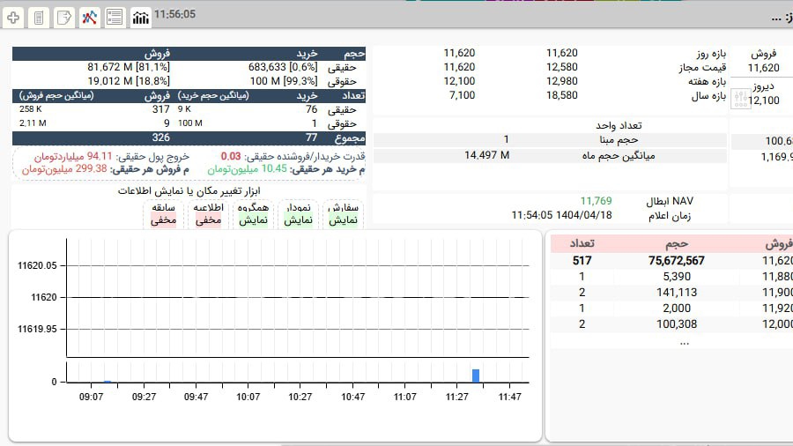Click the small volume bar near 09:07
This screenshot has height=446, width=793.
point(107,382)
